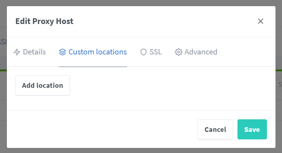Screen dimensions: 282x153
Task: Click the stacked layers Custom locations icon
Action: pyautogui.click(x=63, y=52)
